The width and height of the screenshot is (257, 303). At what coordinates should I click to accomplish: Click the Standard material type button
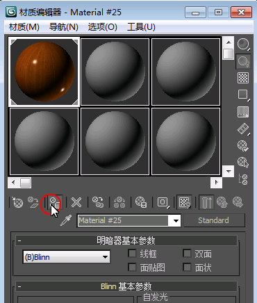pyautogui.click(x=214, y=220)
